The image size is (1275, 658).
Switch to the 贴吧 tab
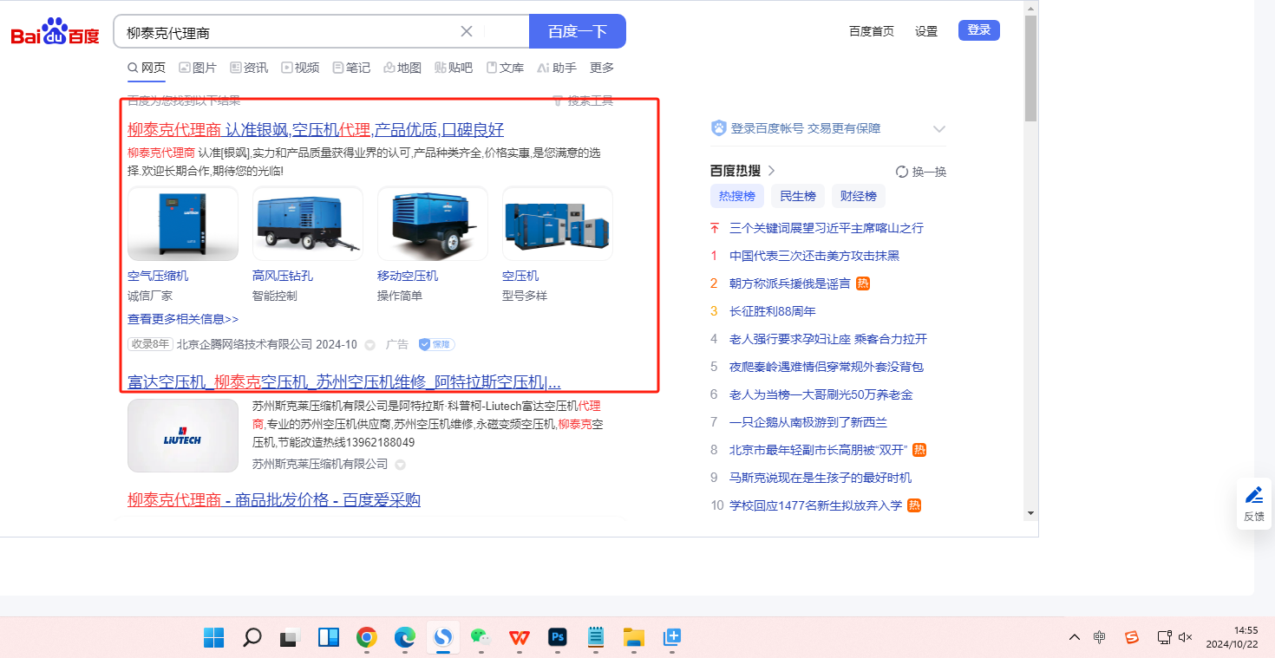pos(454,68)
